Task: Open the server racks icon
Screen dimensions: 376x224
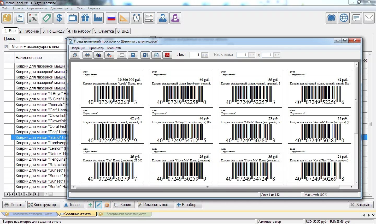Action: [x=149, y=18]
